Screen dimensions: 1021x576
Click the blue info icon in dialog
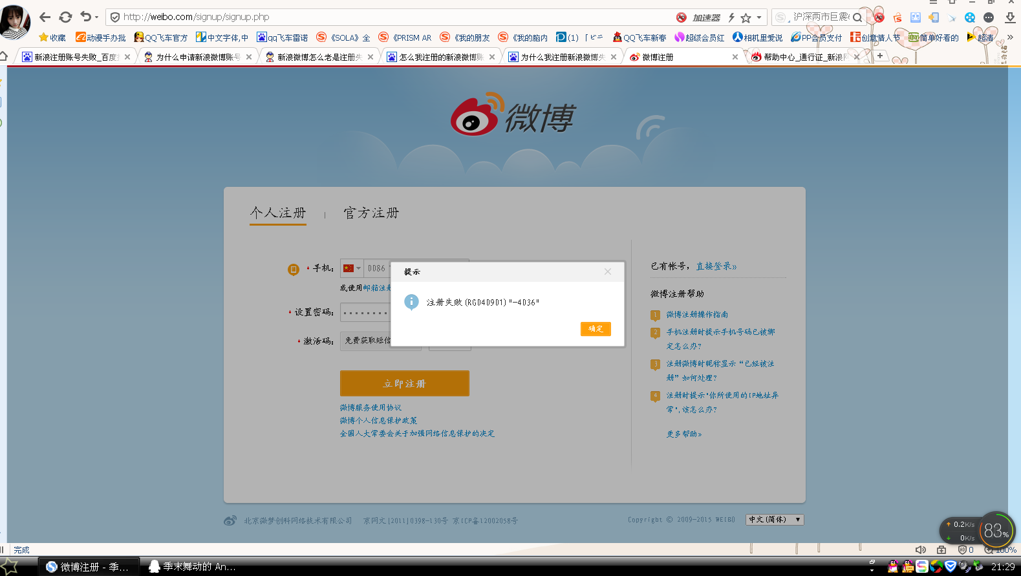411,302
